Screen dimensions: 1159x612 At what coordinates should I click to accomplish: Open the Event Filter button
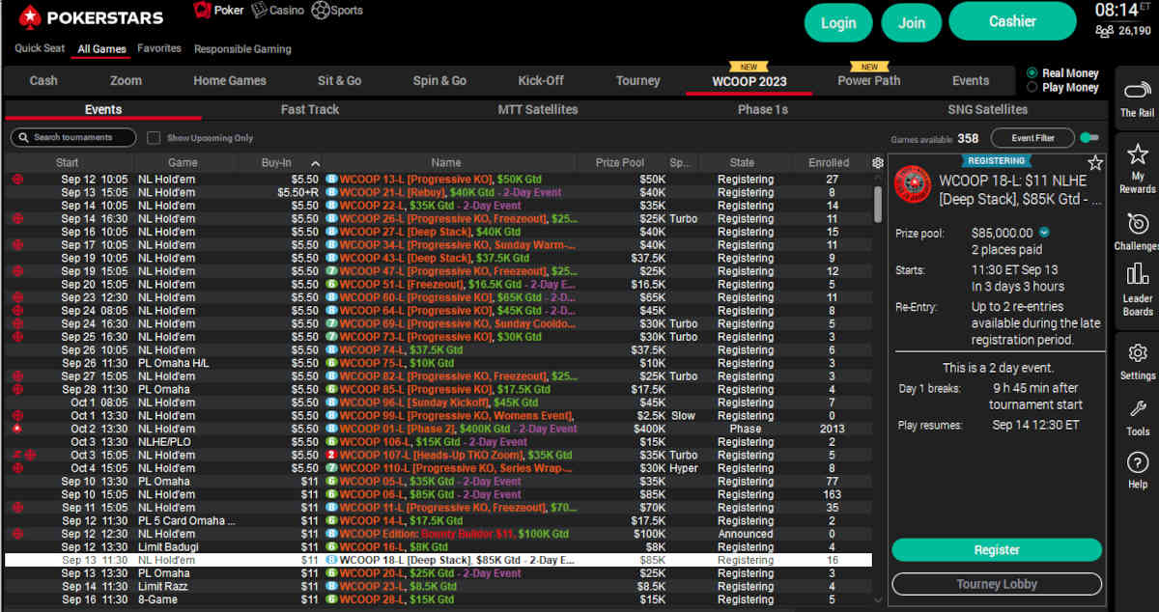point(1032,138)
